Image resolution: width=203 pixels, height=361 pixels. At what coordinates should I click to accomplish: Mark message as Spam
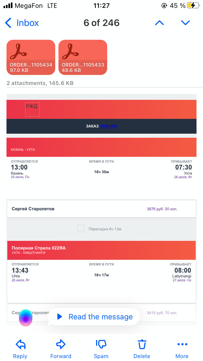point(101,349)
